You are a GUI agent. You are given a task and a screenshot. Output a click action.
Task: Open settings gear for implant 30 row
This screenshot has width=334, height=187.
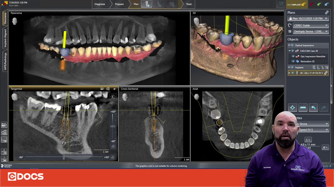(326, 73)
